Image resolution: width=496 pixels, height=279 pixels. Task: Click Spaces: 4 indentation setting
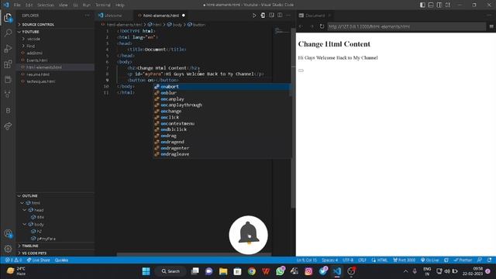tap(329, 260)
